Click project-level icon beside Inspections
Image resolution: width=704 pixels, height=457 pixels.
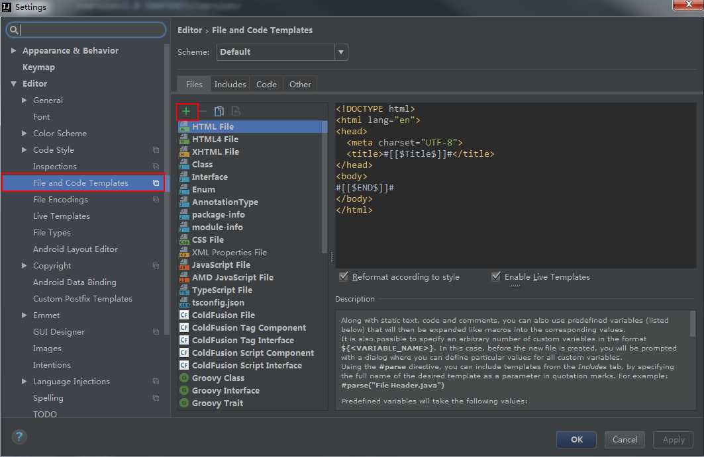coord(156,167)
